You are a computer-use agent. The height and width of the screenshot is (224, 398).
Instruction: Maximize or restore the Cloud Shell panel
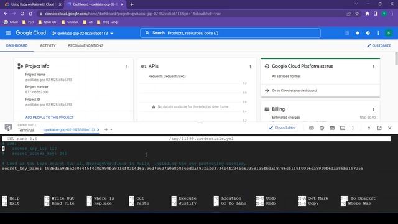point(369,128)
